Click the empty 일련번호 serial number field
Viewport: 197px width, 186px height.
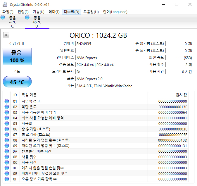tap(101, 51)
